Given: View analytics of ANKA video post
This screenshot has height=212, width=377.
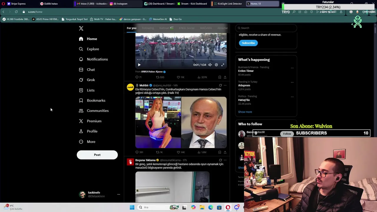Looking at the screenshot, I should (x=202, y=77).
